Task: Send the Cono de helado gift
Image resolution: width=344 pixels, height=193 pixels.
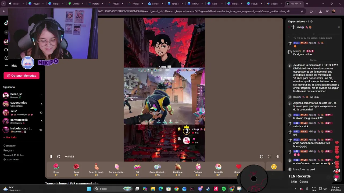Action: [x=117, y=170]
